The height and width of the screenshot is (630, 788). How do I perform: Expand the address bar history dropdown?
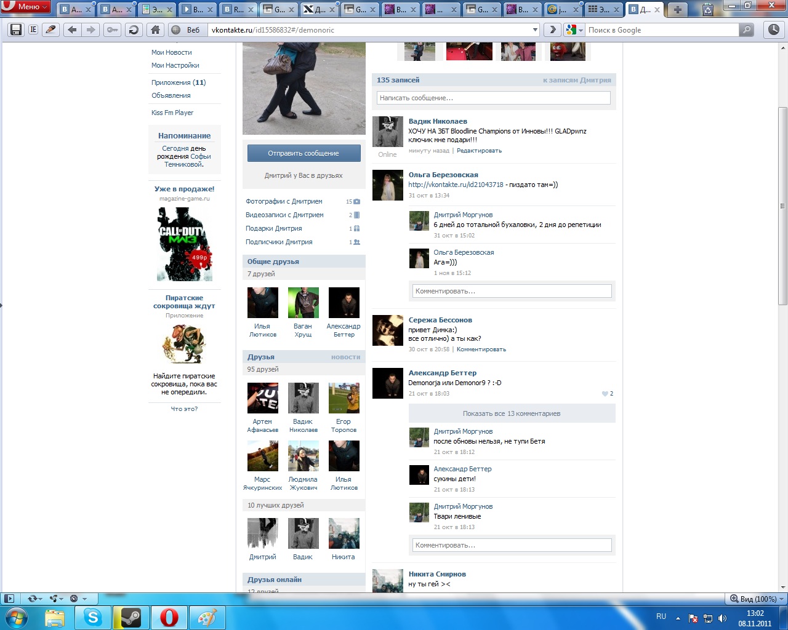(535, 30)
